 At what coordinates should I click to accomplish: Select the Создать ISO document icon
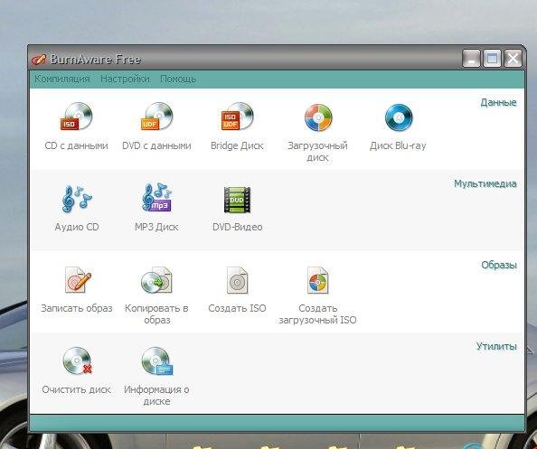pos(237,280)
